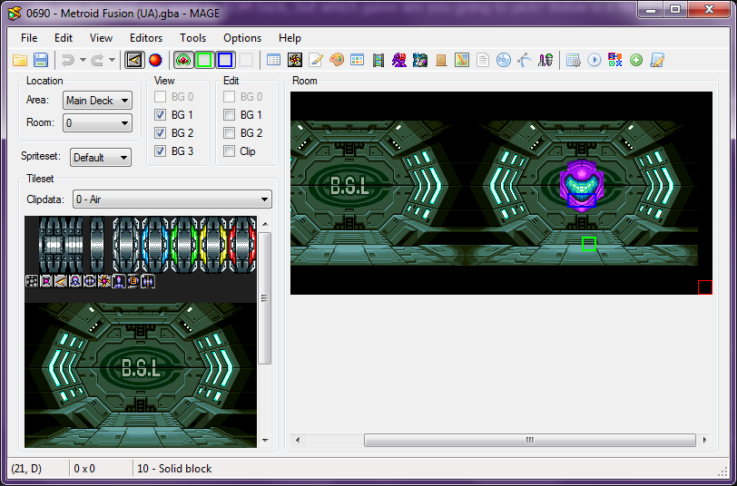Click the tileset scroll down arrow
Screen dimensions: 737x486
coord(265,441)
